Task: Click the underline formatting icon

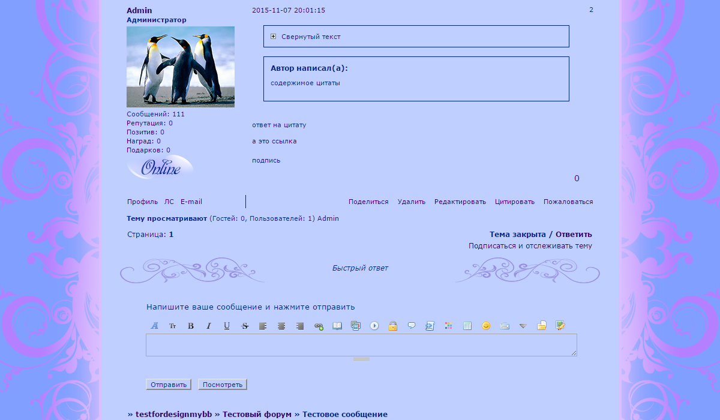Action: tap(227, 326)
